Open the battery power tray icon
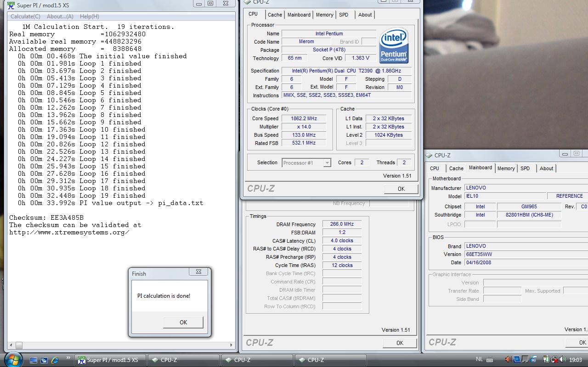588x367 pixels. pyautogui.click(x=547, y=359)
